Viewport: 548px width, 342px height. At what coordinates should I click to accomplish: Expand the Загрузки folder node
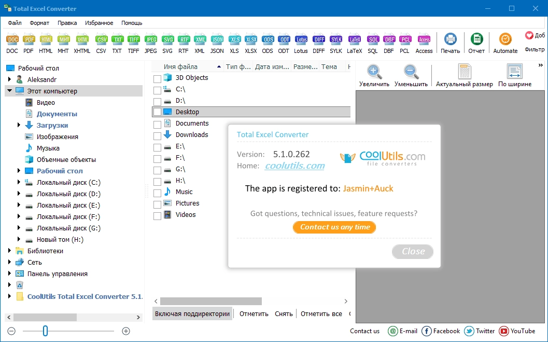point(19,125)
